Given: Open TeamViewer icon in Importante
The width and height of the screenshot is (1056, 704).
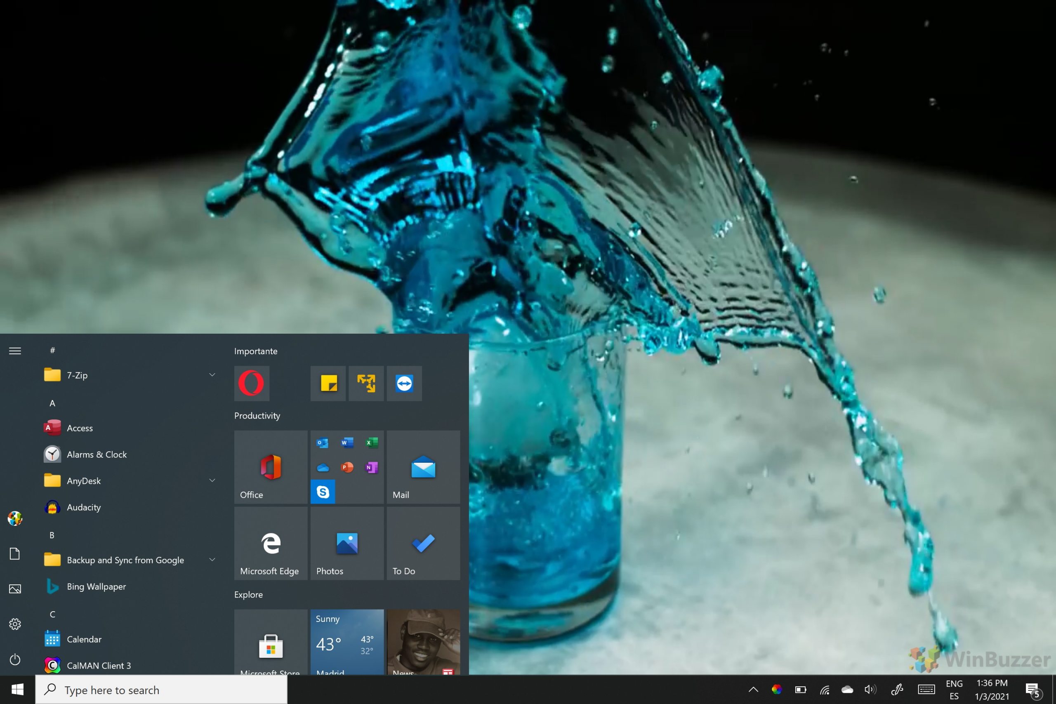Looking at the screenshot, I should (405, 384).
